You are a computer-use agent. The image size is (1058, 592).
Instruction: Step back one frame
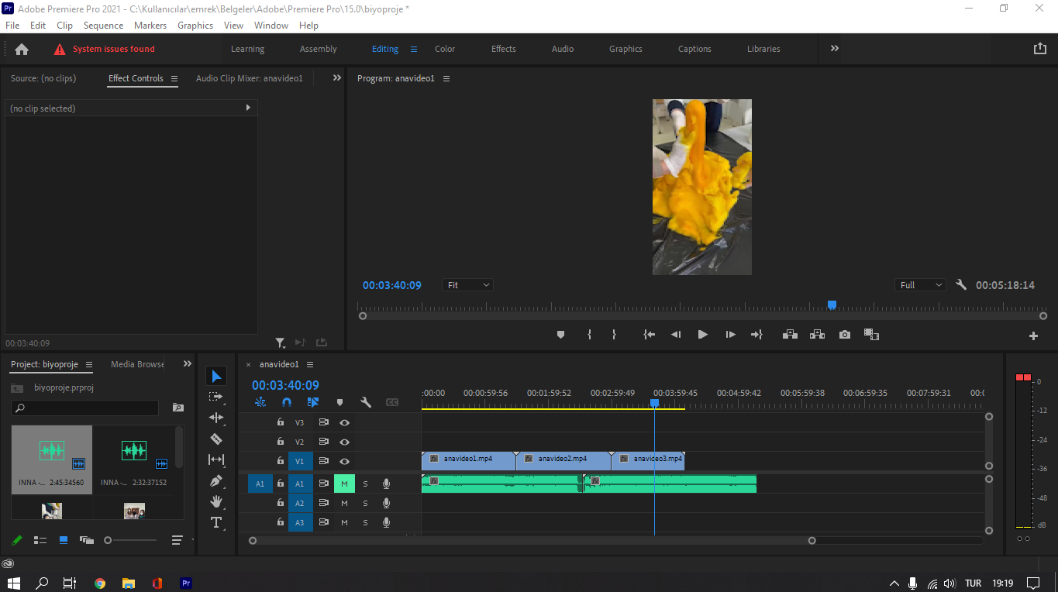pos(676,335)
